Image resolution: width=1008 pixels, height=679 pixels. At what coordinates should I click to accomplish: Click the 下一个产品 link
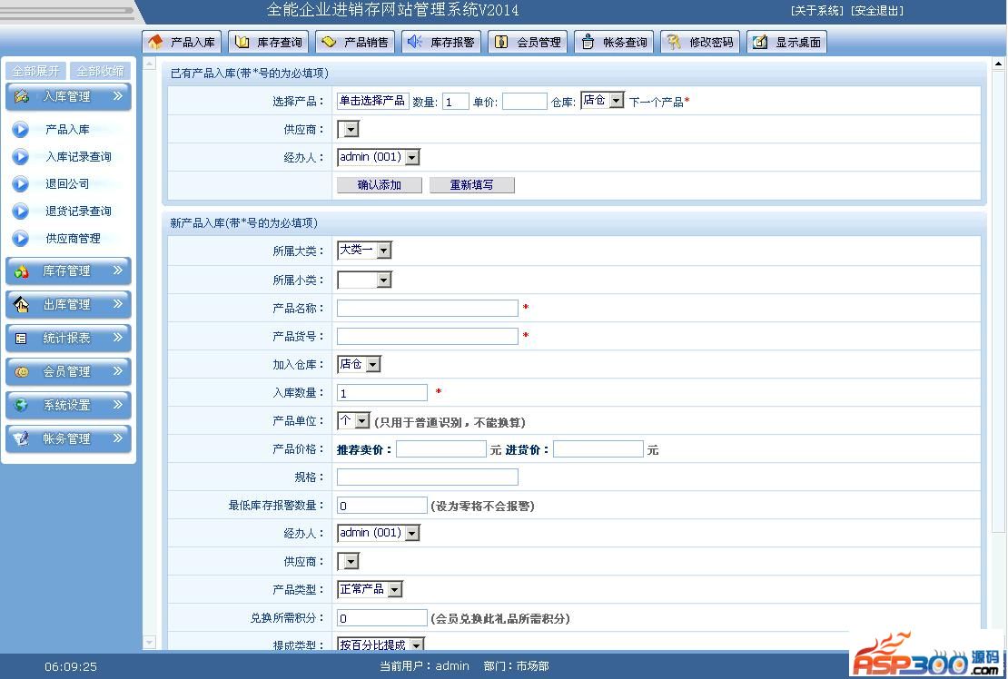coord(656,102)
